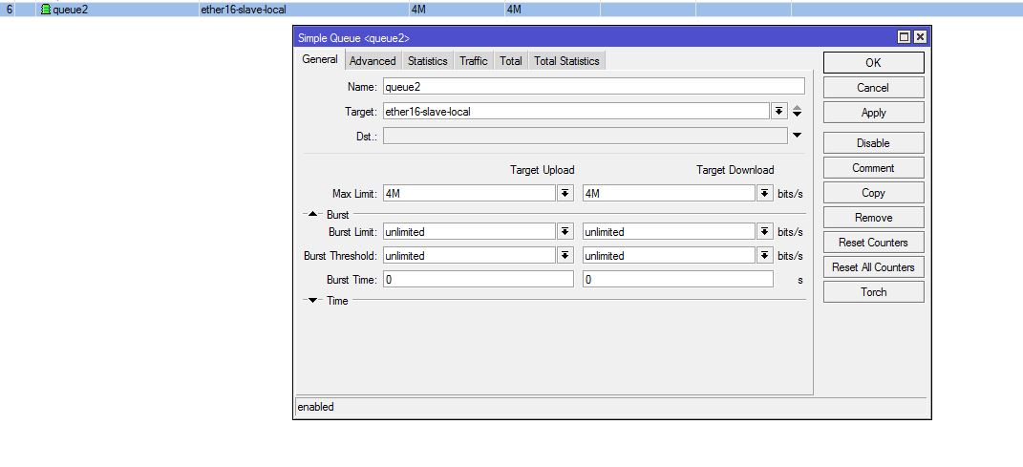Open upload Burst Limit dropdown
The image size is (1023, 467).
[x=565, y=231]
